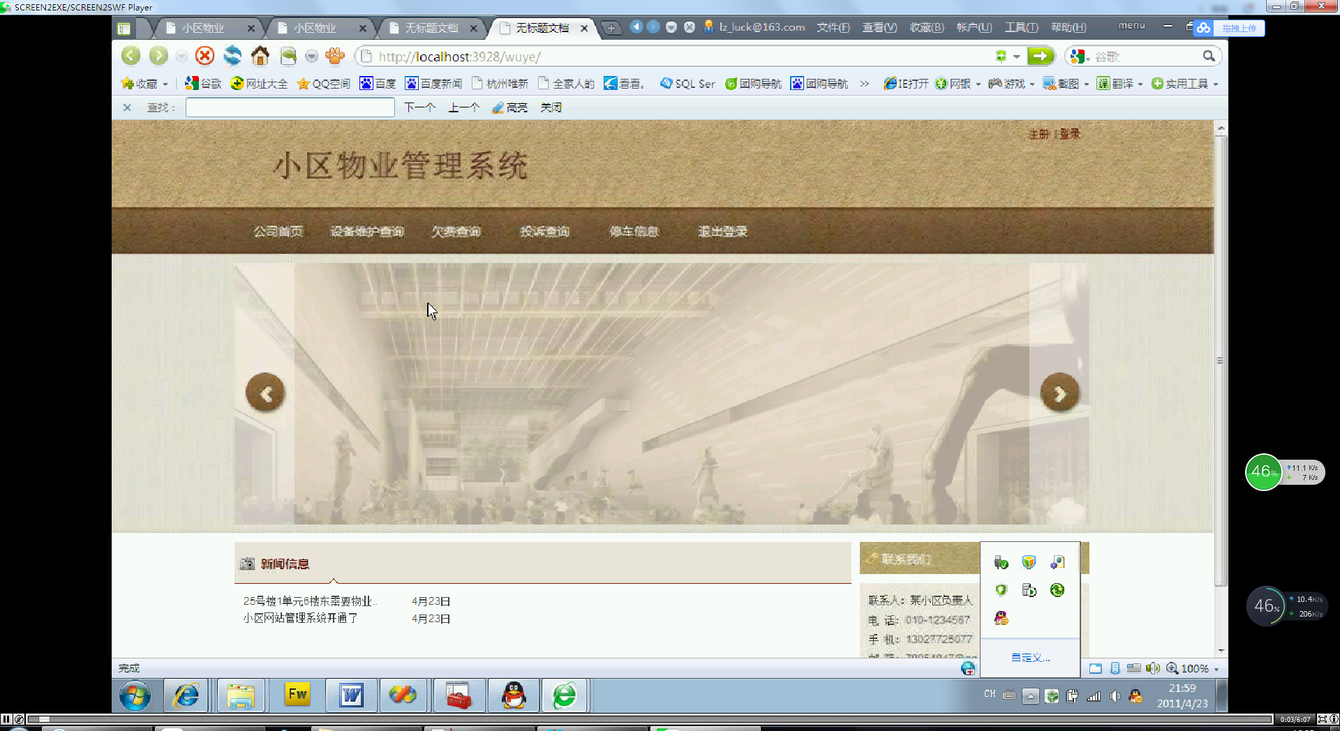
Task: Go to the browser home page icon
Action: point(260,56)
